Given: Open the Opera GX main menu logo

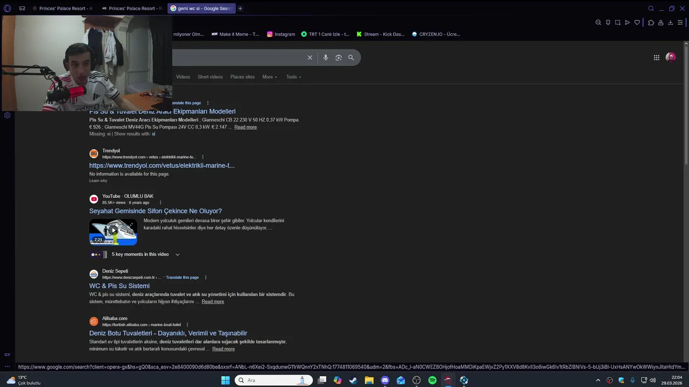Looking at the screenshot, I should (x=7, y=8).
